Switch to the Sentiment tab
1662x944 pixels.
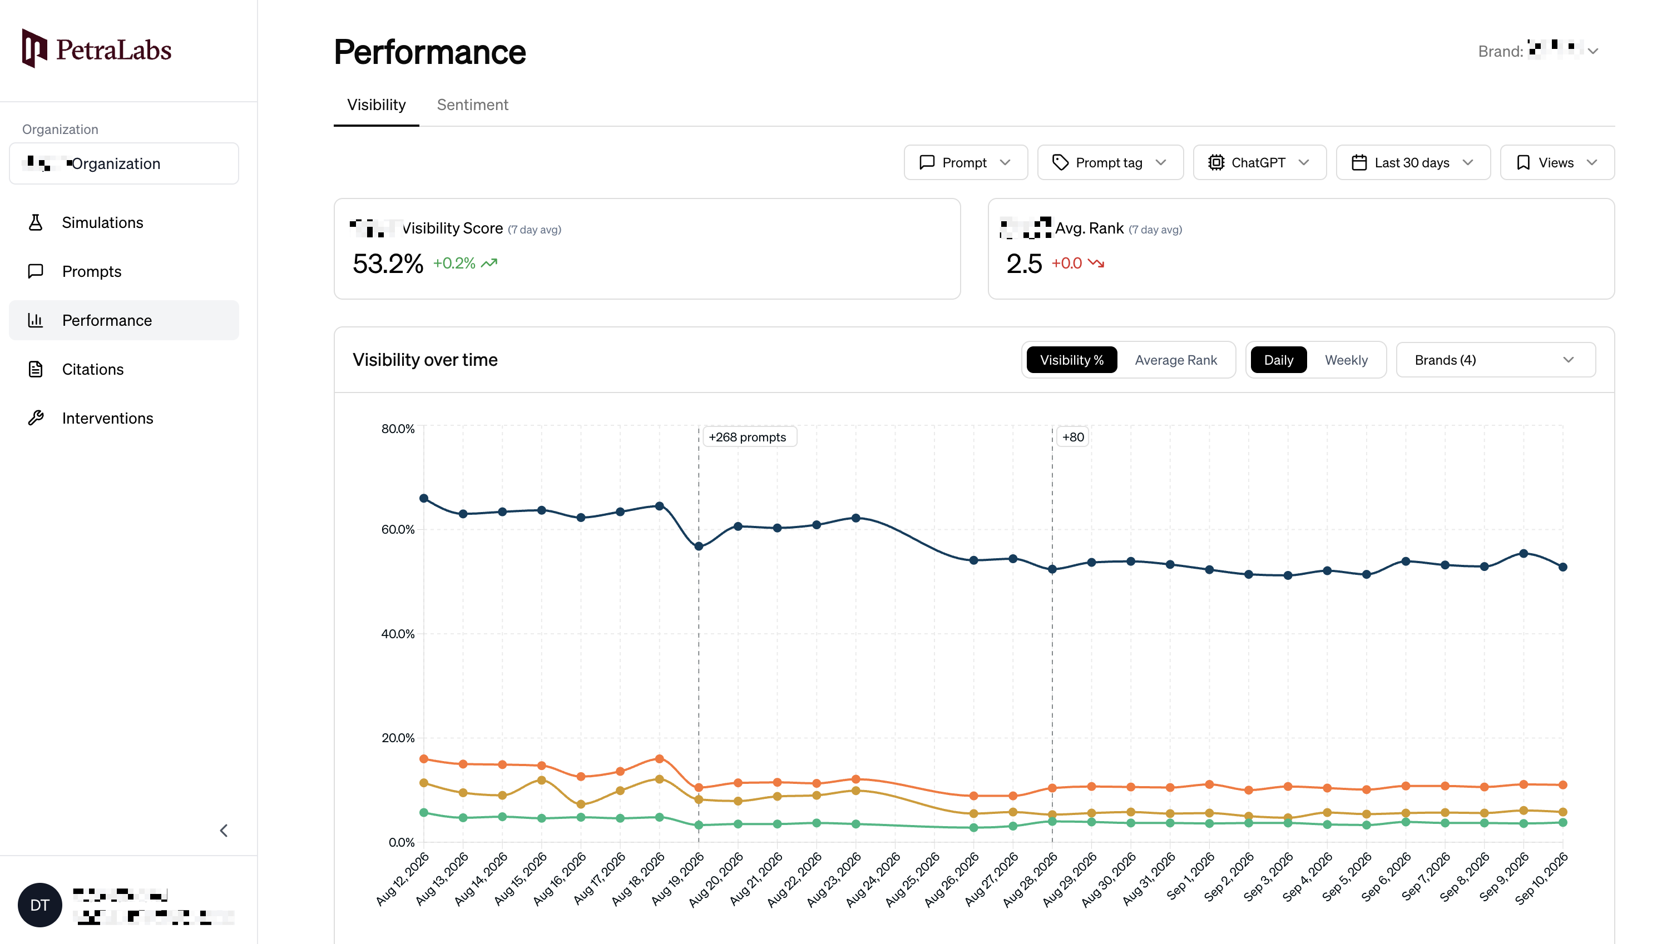(x=472, y=105)
